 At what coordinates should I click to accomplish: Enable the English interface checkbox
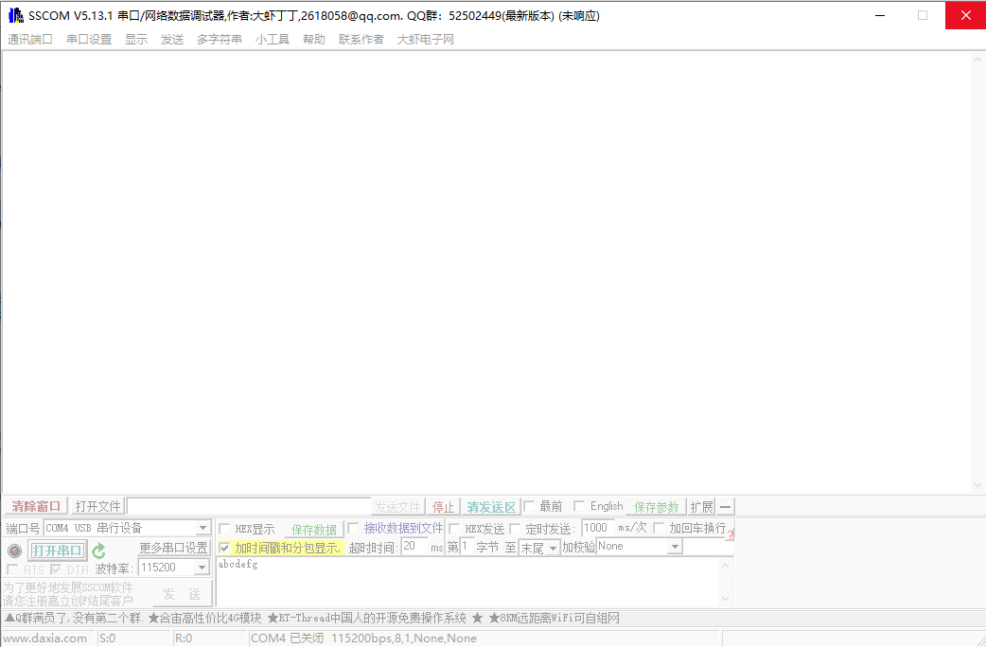point(578,505)
